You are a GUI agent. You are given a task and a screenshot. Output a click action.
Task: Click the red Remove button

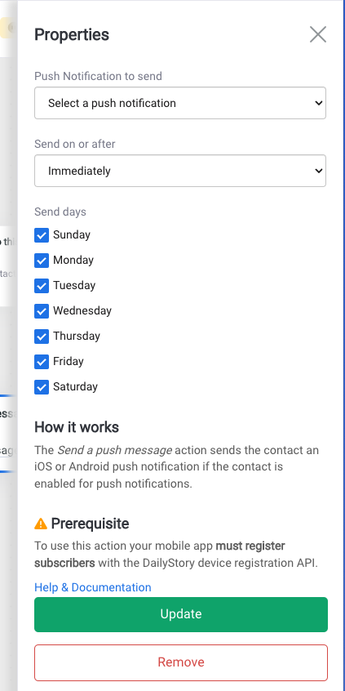click(181, 662)
